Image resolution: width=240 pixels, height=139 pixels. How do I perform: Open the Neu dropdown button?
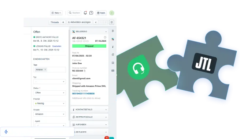tap(56, 13)
